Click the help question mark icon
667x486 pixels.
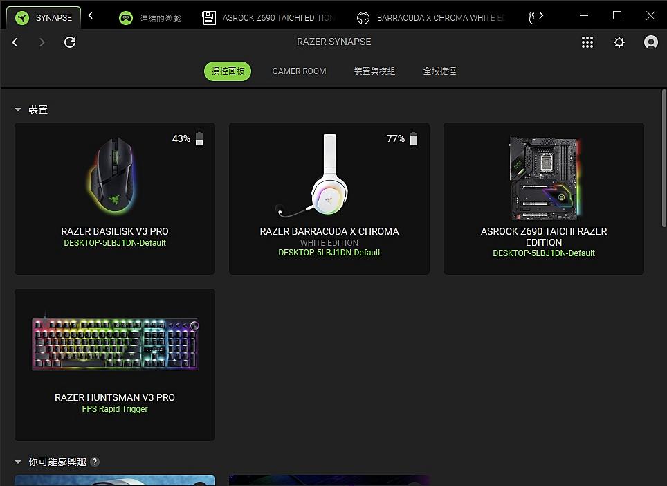(95, 462)
